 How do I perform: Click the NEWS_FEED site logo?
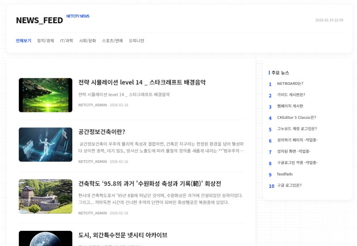coord(39,21)
